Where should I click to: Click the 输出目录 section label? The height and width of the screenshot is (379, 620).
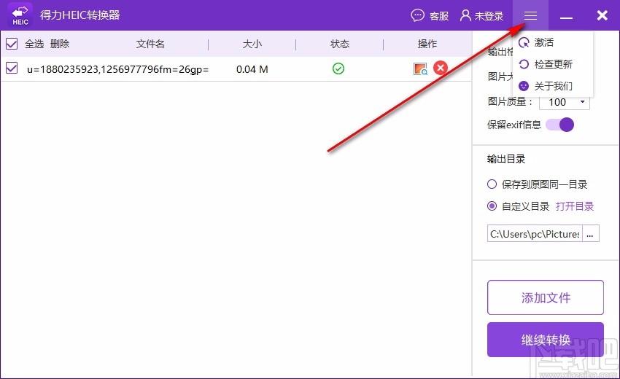[506, 160]
